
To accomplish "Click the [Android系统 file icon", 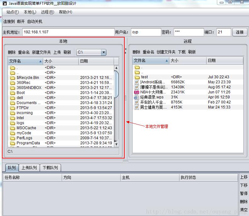I will pos(137,82).
